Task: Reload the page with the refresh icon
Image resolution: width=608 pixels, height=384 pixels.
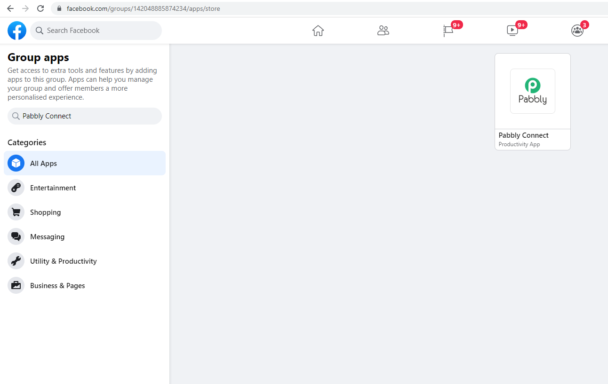Action: point(40,8)
